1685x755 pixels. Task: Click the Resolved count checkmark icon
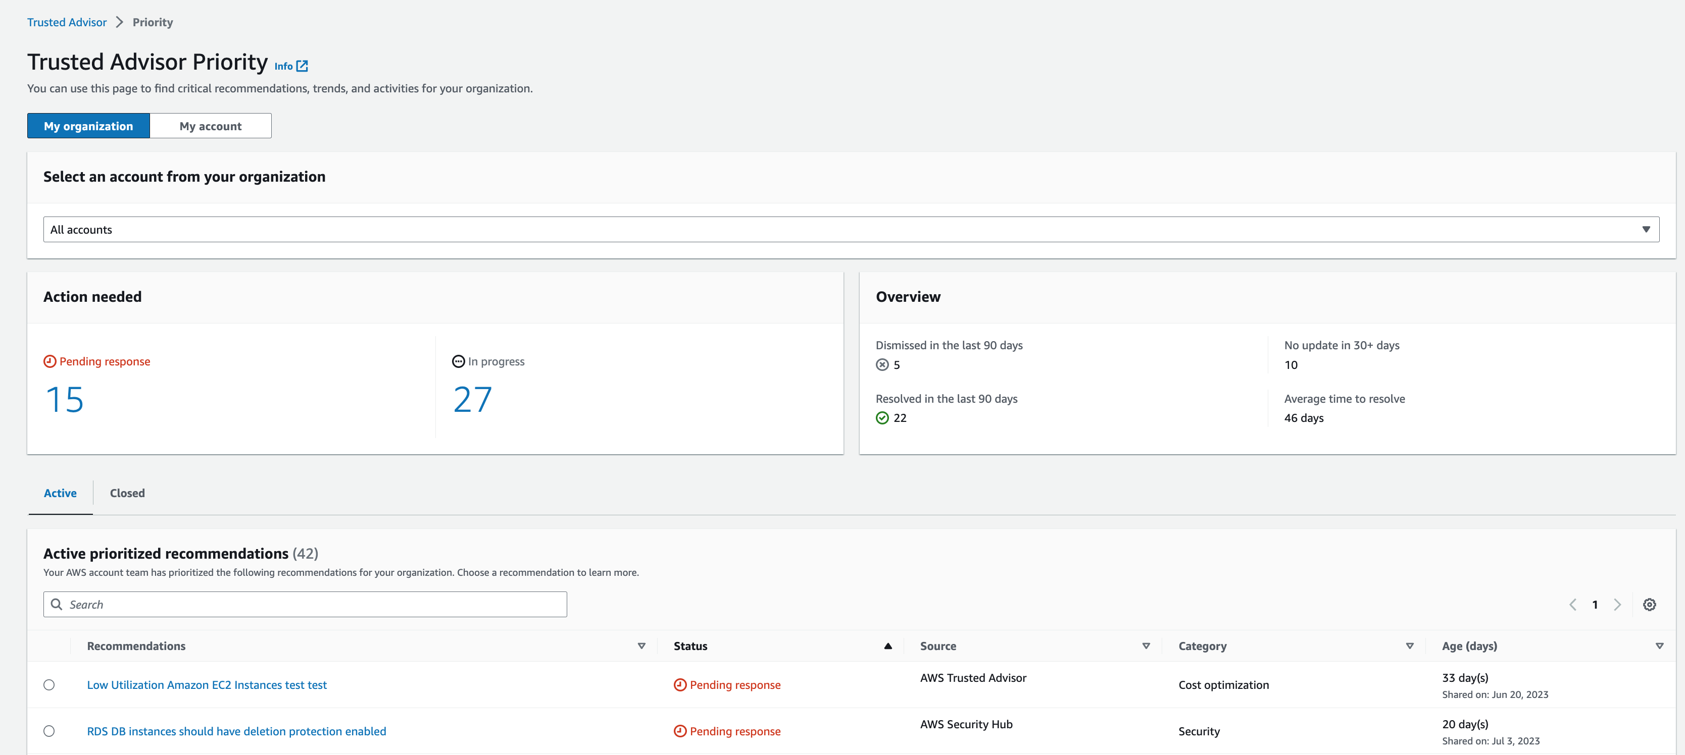point(881,418)
